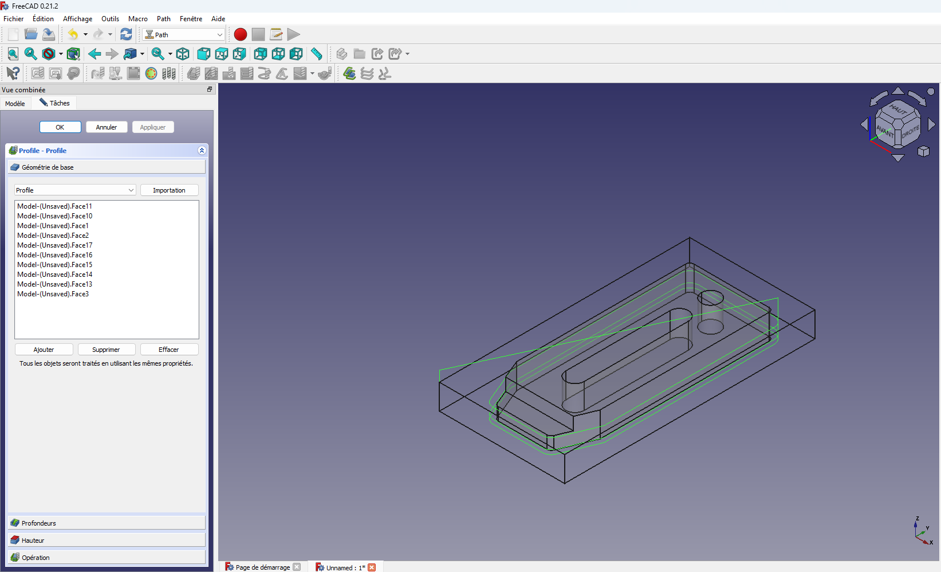Activate the measure distance ruler tool
The image size is (941, 572).
[x=317, y=54]
